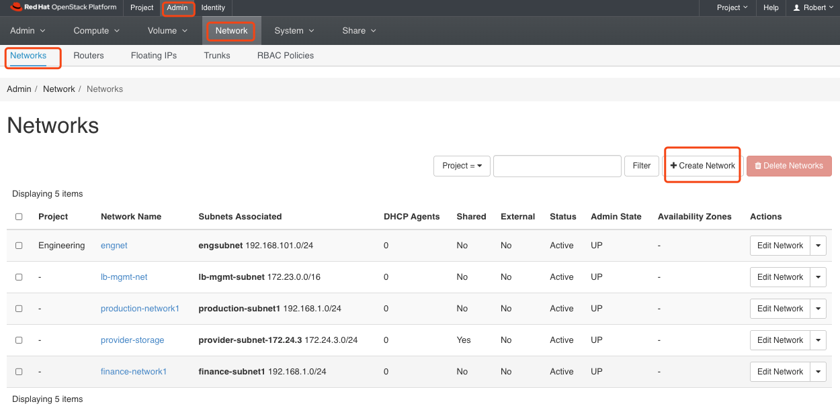Select the provider-storage network checkbox
Viewport: 840px width, 408px height.
[x=19, y=340]
